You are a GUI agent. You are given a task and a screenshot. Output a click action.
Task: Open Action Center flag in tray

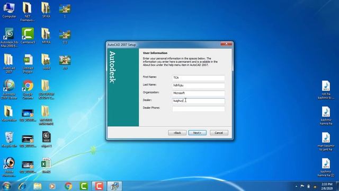[302, 186]
